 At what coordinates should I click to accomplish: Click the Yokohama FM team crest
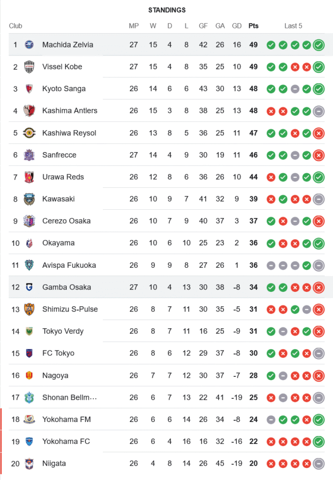pos(29,420)
